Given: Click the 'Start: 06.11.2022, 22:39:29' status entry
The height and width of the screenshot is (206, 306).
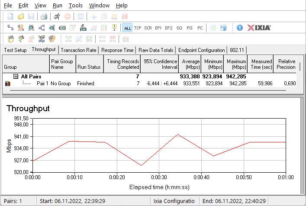Looking at the screenshot, I should click(72, 201).
